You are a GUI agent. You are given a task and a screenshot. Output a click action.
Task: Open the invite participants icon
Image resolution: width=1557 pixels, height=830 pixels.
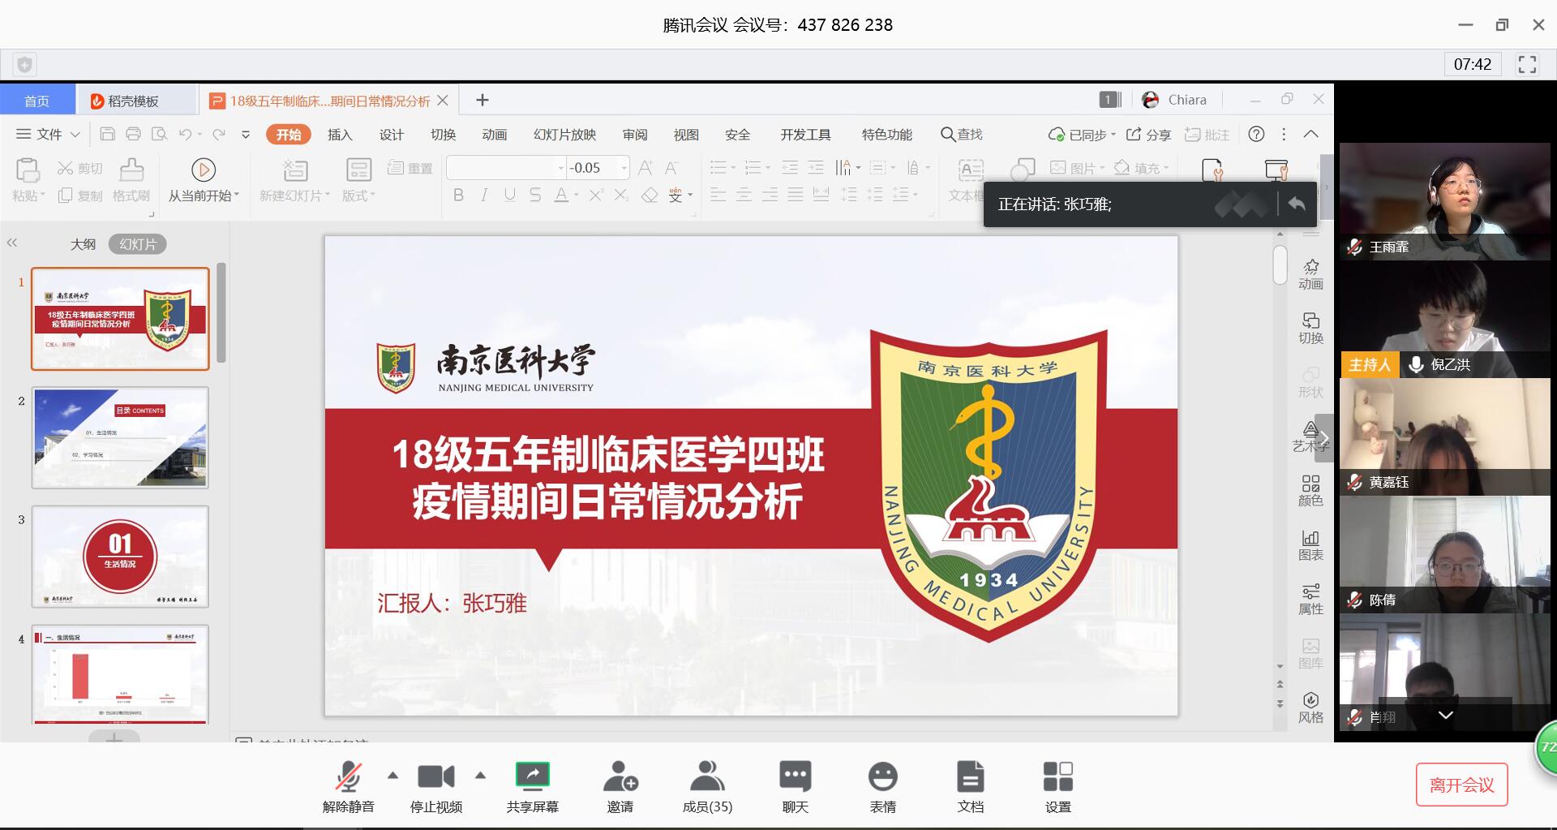coord(620,776)
